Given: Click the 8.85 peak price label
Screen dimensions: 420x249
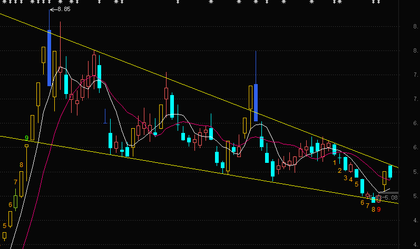Looking at the screenshot, I should coord(64,9).
